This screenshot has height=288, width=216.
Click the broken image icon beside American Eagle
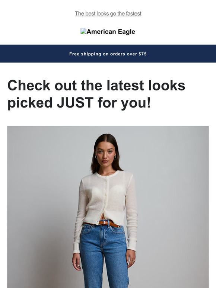[x=83, y=31]
